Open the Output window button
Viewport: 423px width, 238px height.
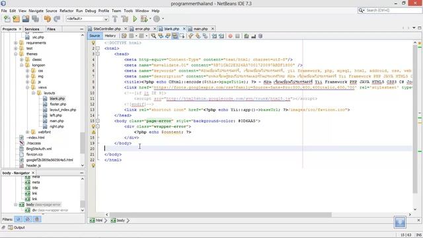pyautogui.click(x=16, y=227)
